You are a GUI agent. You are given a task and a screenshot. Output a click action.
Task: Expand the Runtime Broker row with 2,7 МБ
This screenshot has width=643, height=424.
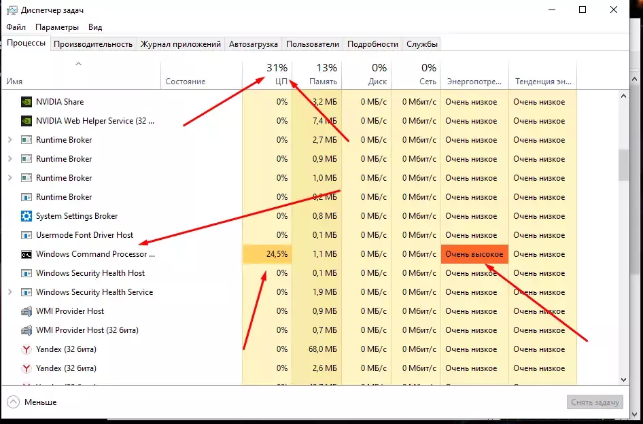(x=10, y=140)
